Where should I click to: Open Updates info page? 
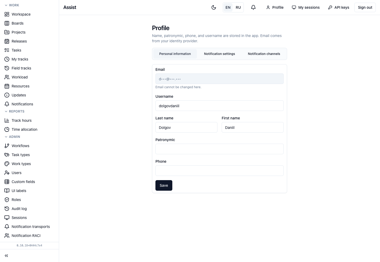point(29,95)
